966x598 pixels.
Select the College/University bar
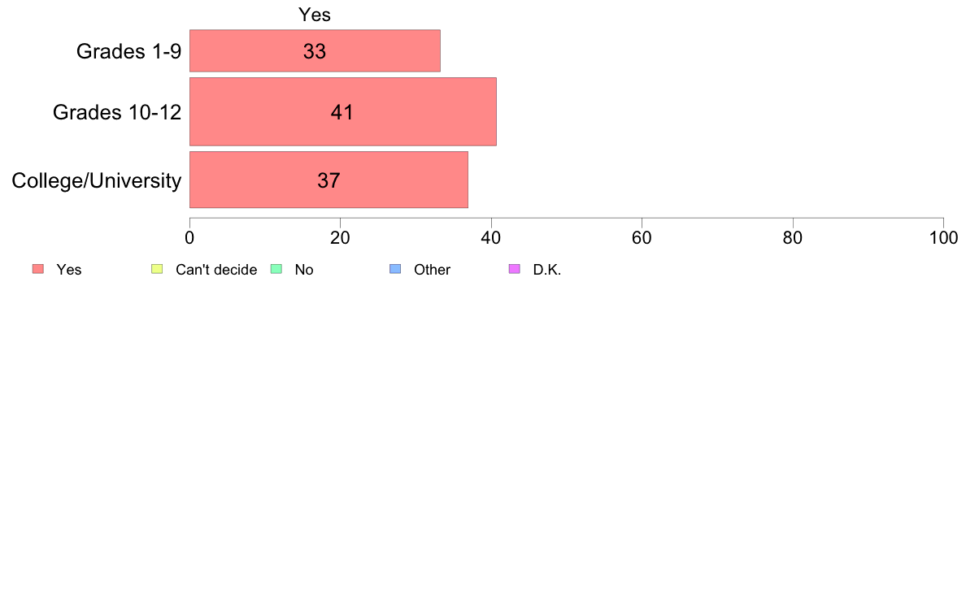pos(329,180)
